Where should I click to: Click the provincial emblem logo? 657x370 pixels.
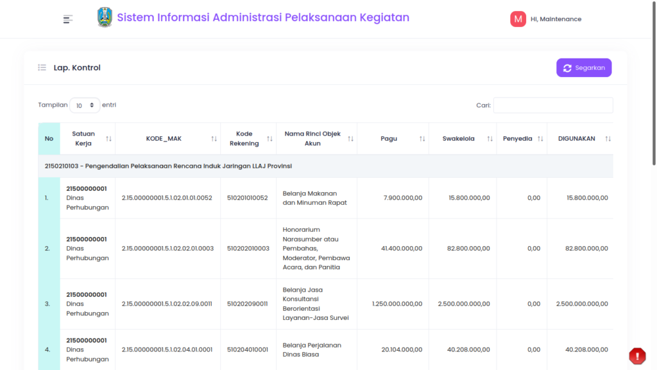pyautogui.click(x=105, y=17)
